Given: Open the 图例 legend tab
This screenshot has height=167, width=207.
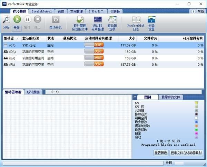Looking at the screenshot, I should (148, 97).
